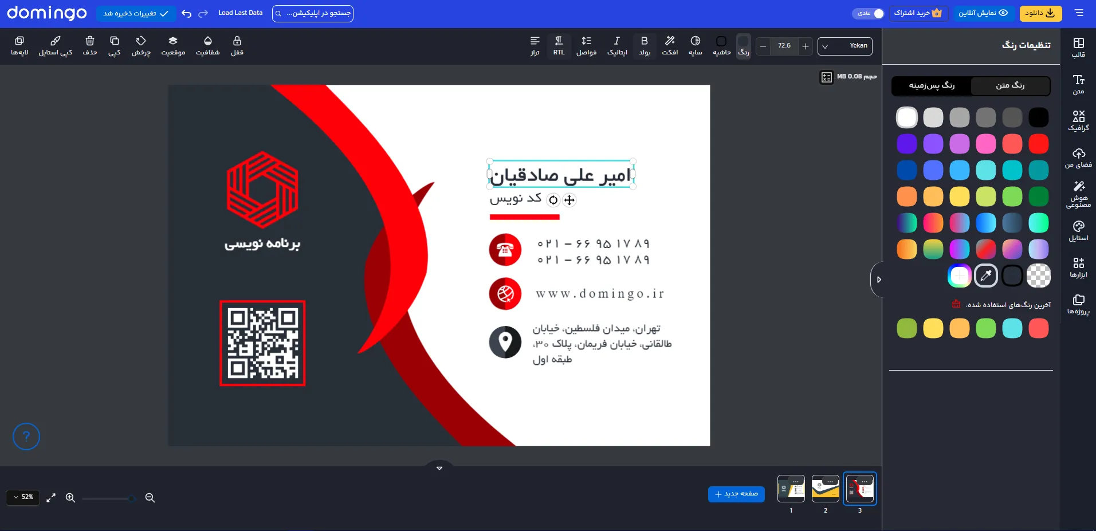
Task: Switch to text color (رنگ متن) tab
Action: click(x=1010, y=85)
